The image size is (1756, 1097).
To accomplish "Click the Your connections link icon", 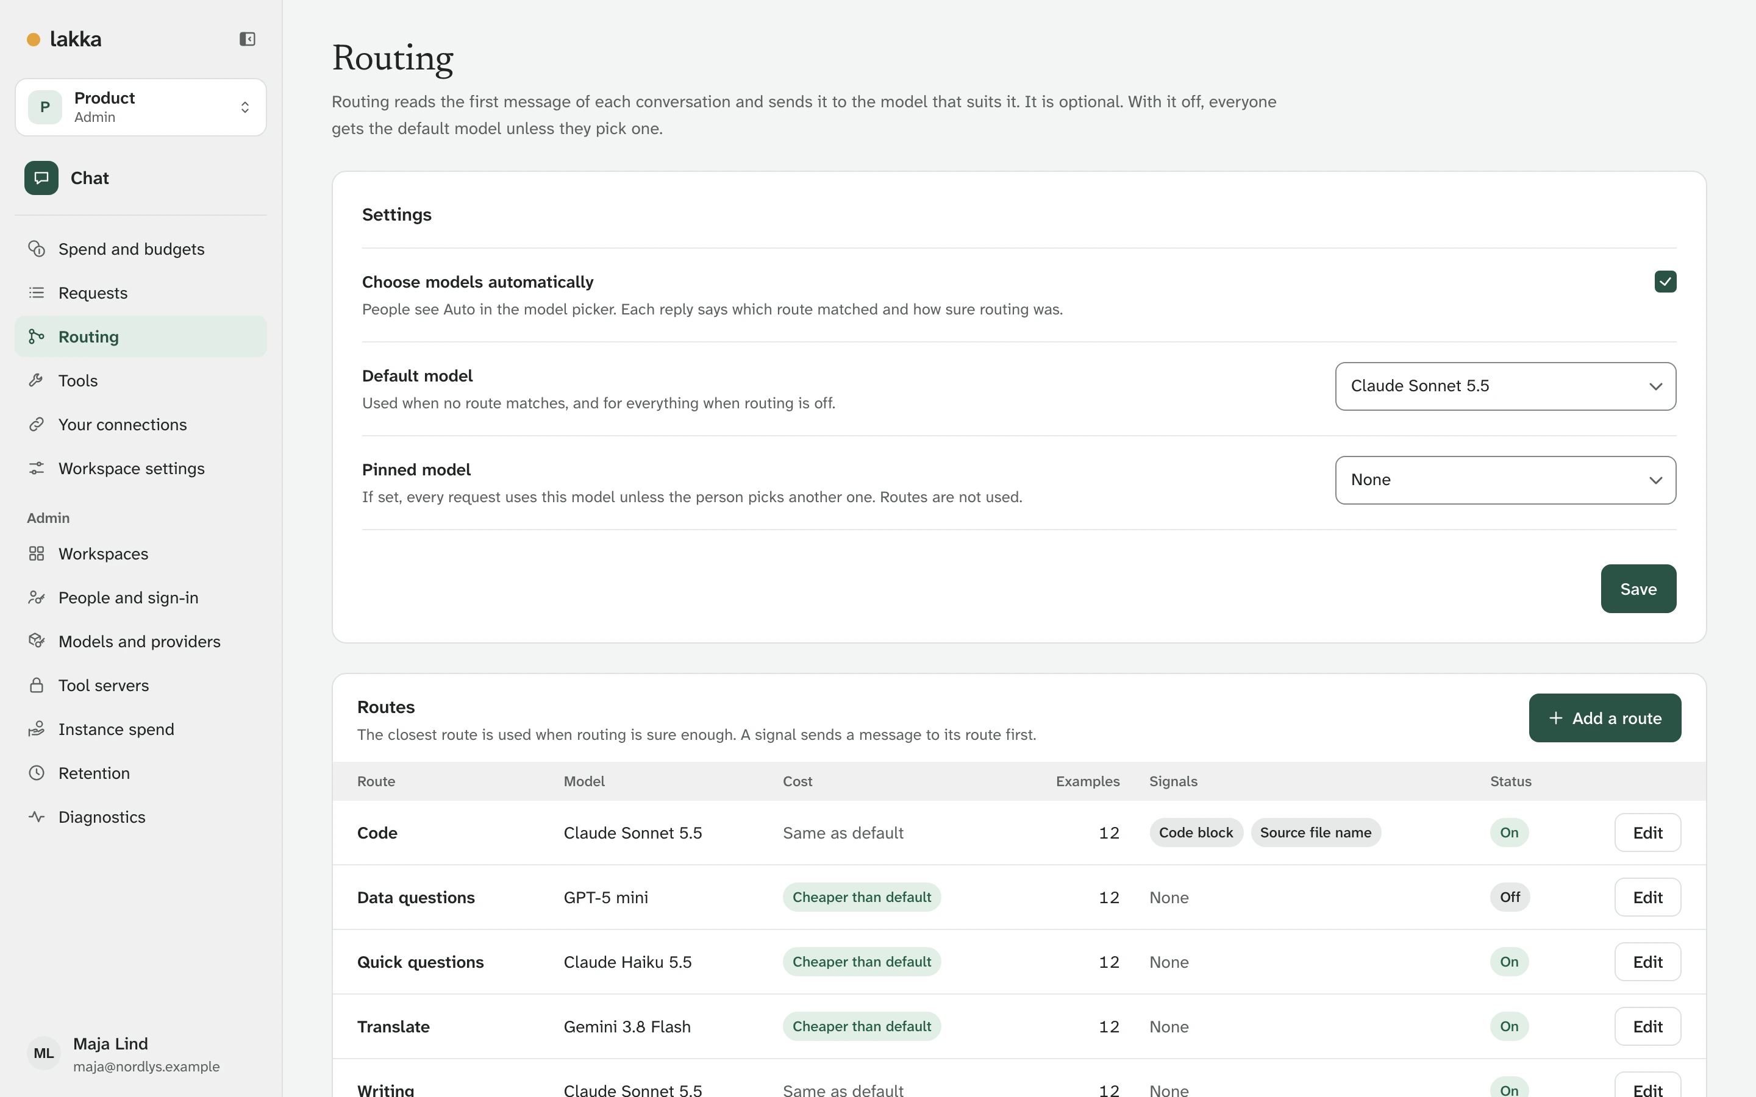I will pyautogui.click(x=37, y=424).
